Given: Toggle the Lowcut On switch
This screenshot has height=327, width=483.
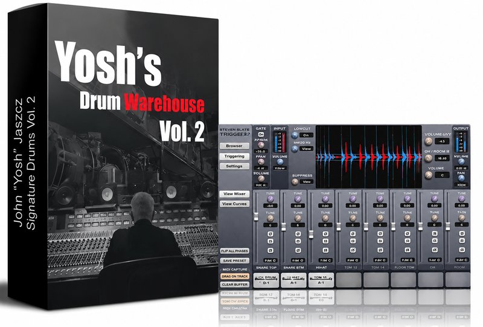Looking at the screenshot, I should [306, 135].
